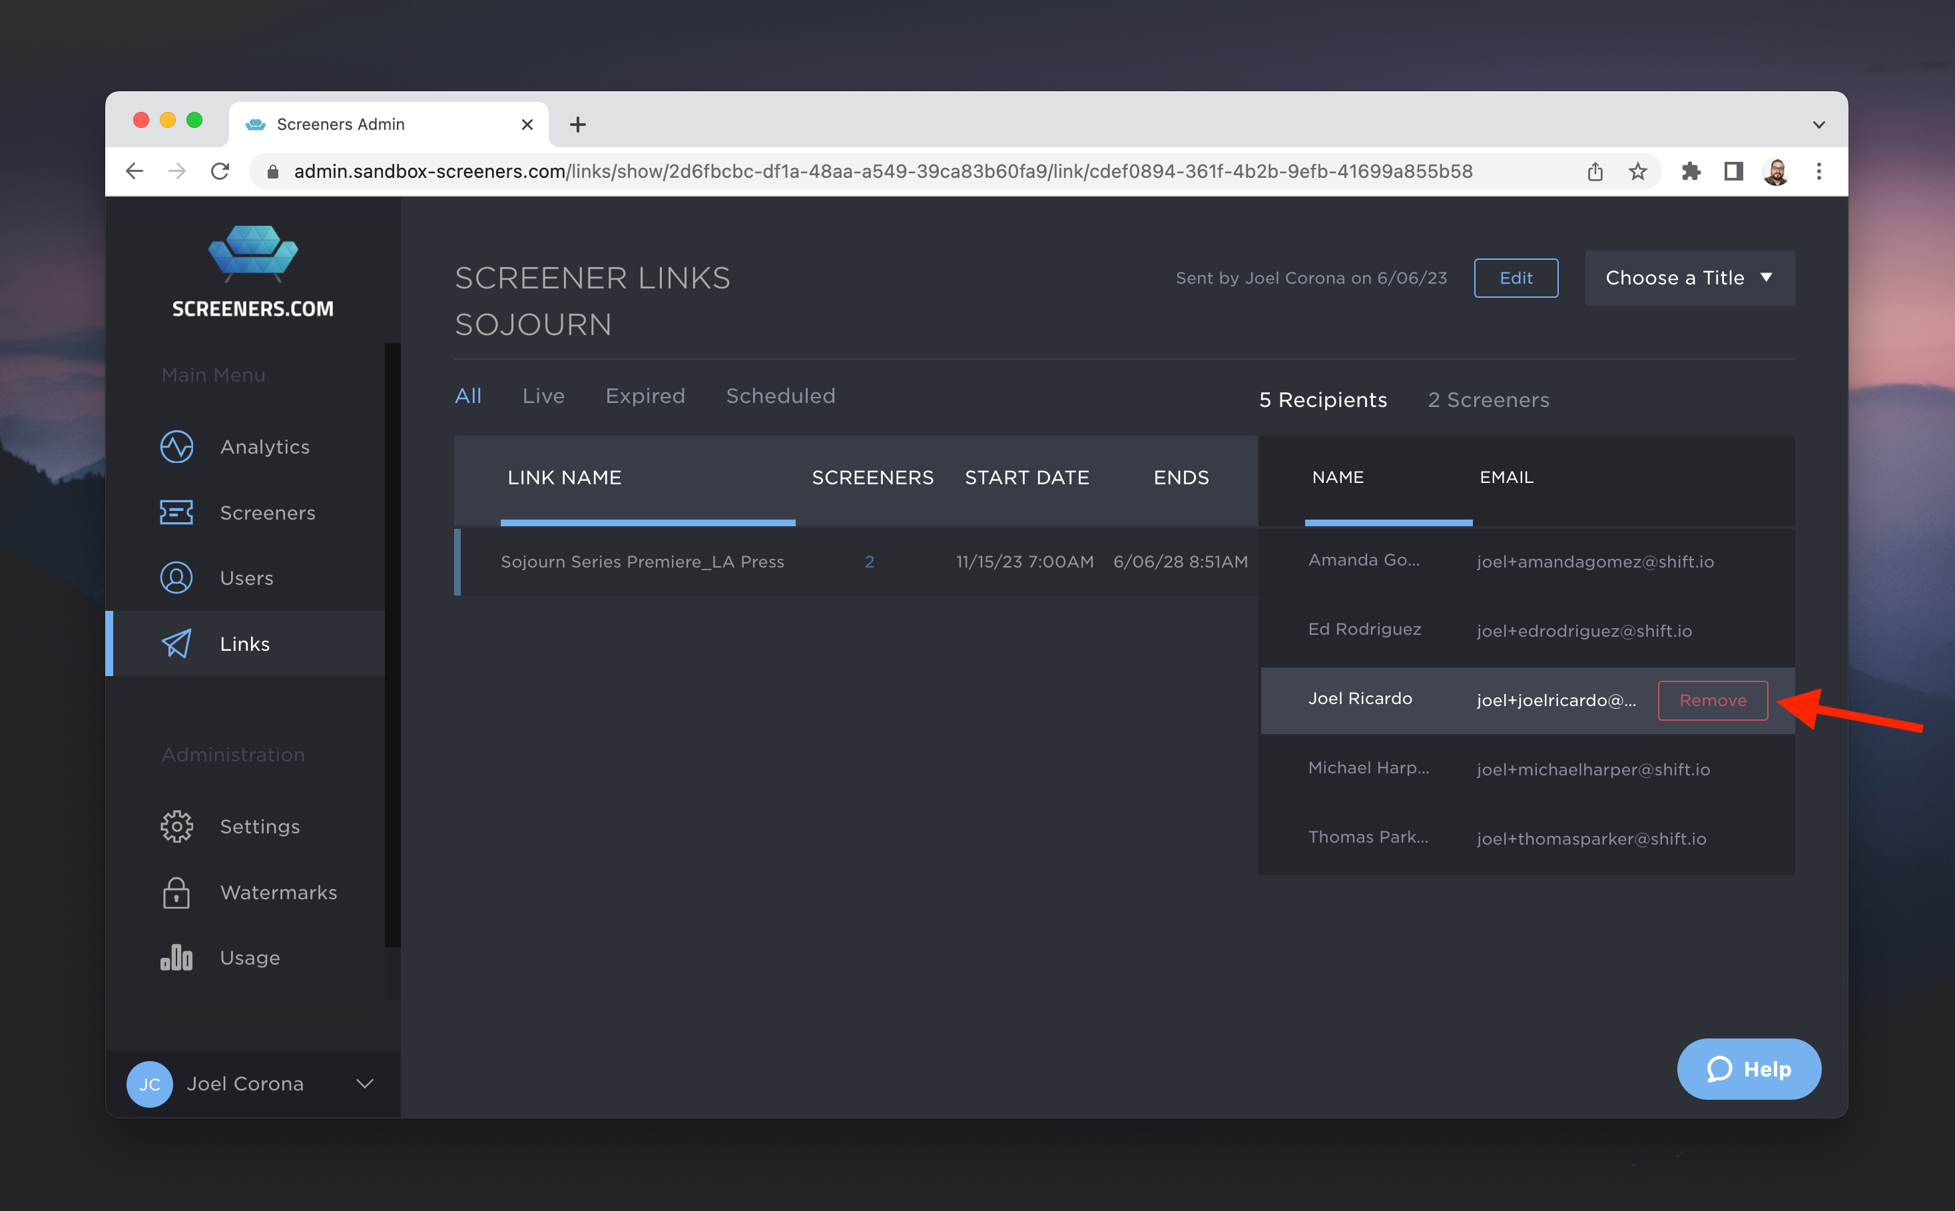The width and height of the screenshot is (1955, 1211).
Task: Click the Edit button
Action: click(1516, 278)
